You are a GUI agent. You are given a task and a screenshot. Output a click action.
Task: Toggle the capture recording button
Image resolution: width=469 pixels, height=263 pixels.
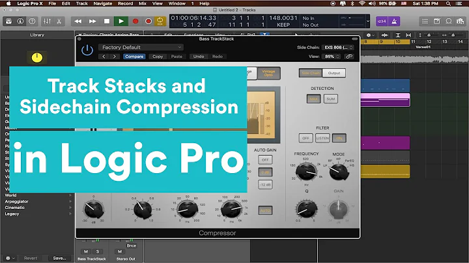(148, 21)
